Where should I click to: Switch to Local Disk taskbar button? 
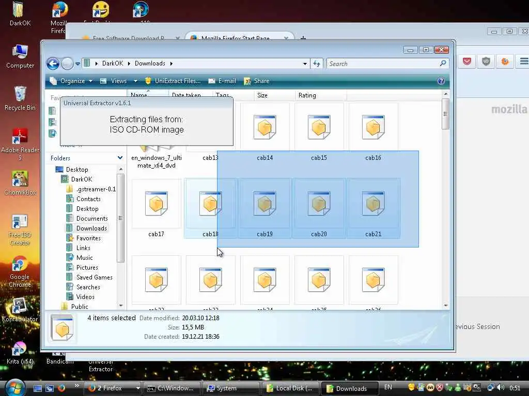coord(290,388)
